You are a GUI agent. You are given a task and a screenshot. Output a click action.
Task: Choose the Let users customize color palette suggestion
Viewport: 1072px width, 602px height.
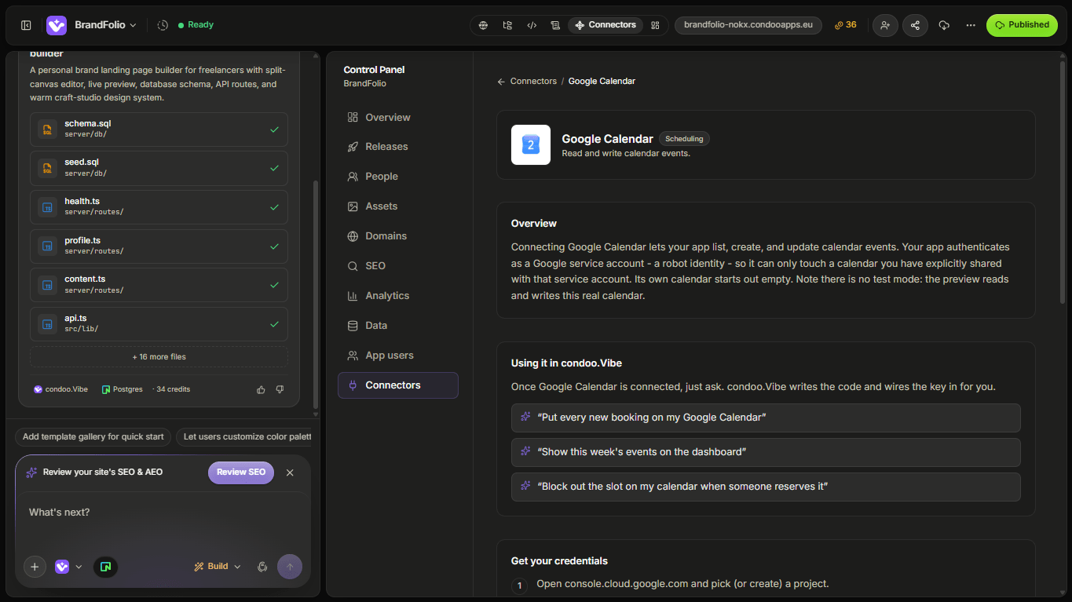(243, 437)
